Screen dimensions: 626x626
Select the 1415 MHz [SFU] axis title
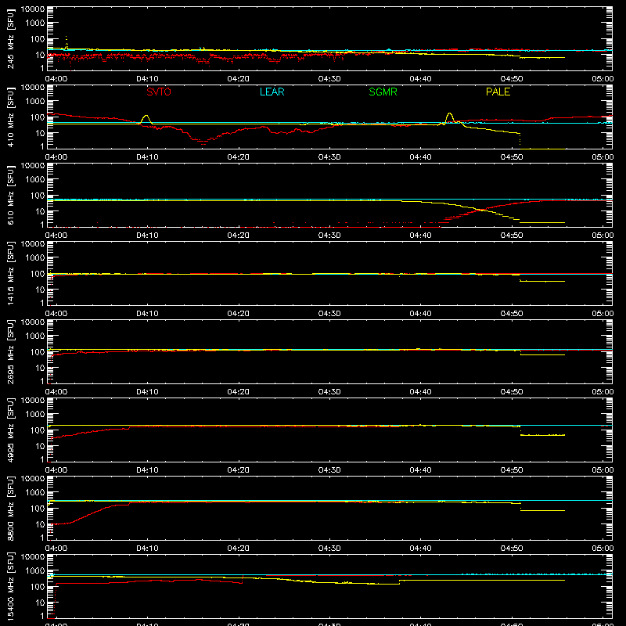coord(10,273)
